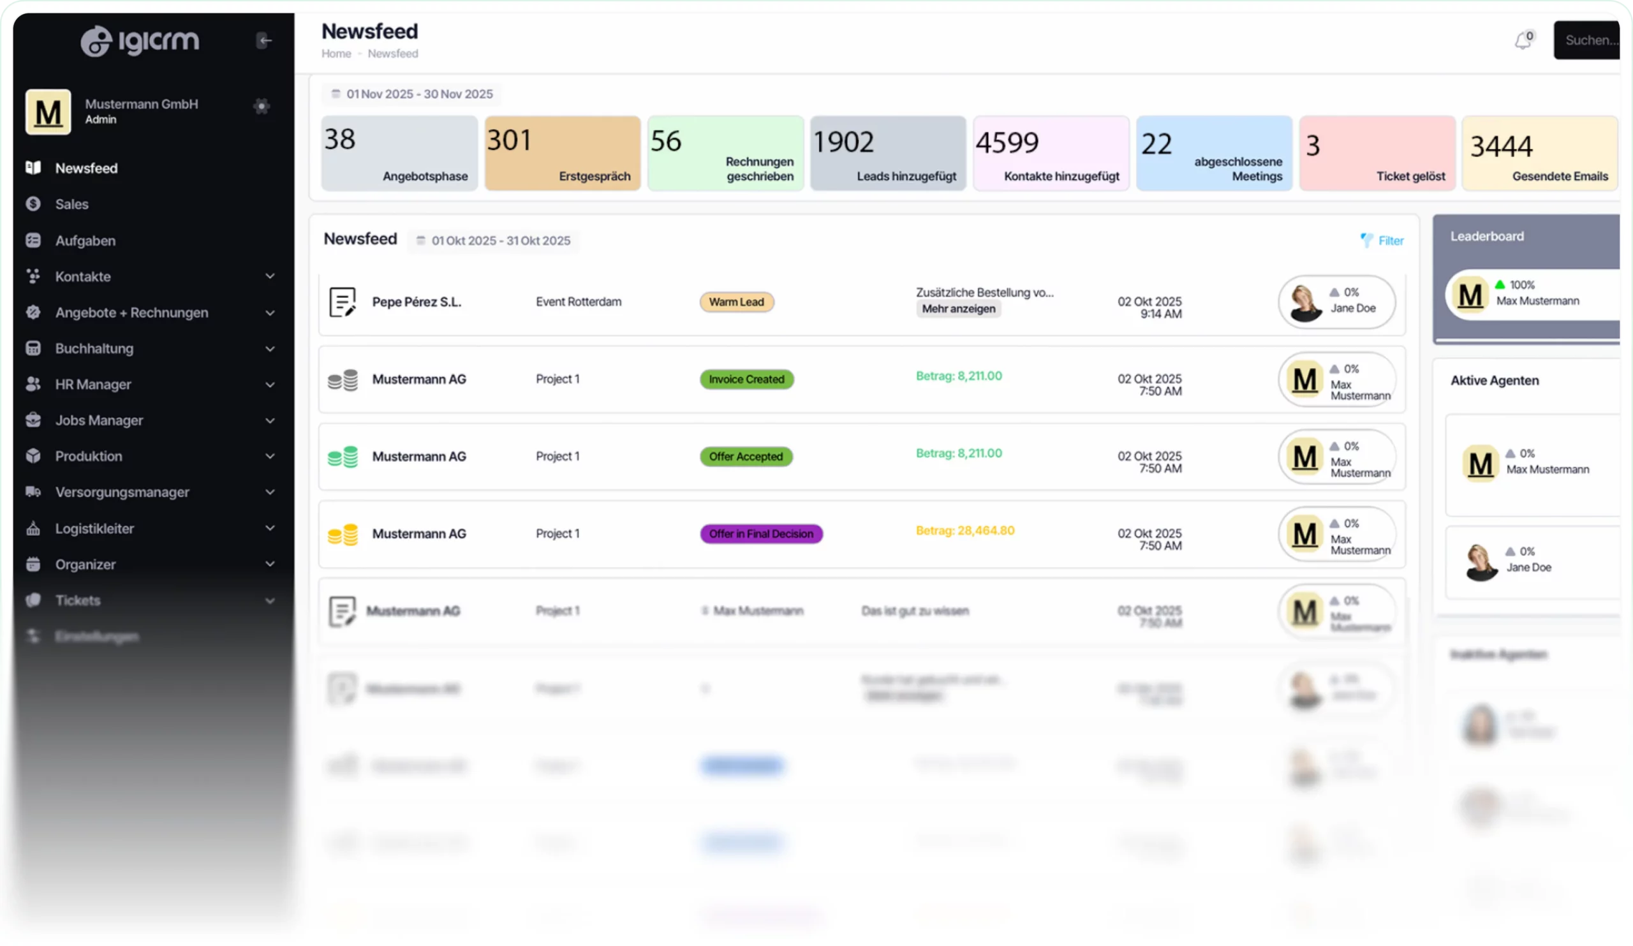Click the yellow coins icon for Final Decision
The image size is (1633, 946).
tap(342, 535)
